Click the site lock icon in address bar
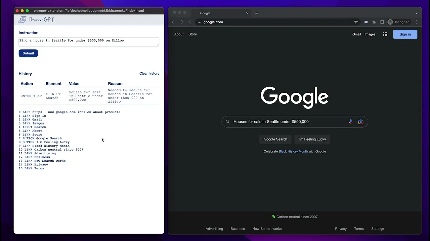430x241 pixels. pyautogui.click(x=200, y=22)
